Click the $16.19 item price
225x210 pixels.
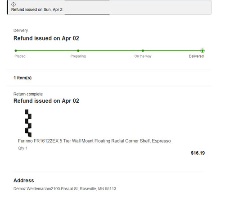(198, 153)
